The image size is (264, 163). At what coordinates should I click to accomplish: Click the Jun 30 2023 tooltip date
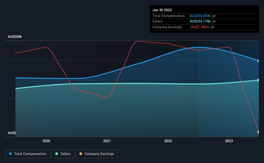pos(162,10)
